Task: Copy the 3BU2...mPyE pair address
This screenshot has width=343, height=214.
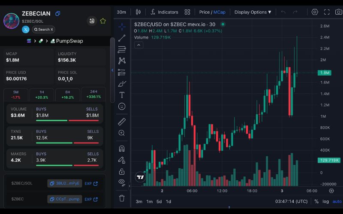Action: pyautogui.click(x=65, y=184)
